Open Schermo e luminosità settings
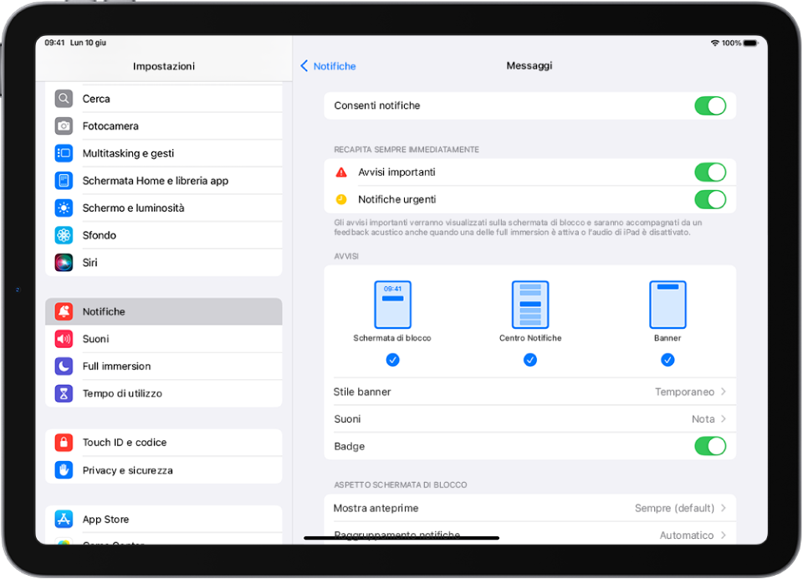Viewport: 803px width, 579px height. pos(164,208)
